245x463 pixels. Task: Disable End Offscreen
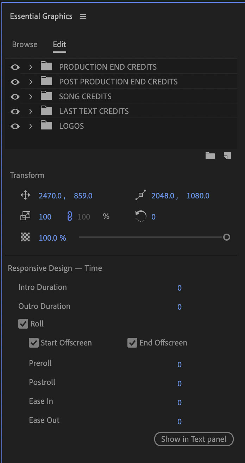click(132, 343)
